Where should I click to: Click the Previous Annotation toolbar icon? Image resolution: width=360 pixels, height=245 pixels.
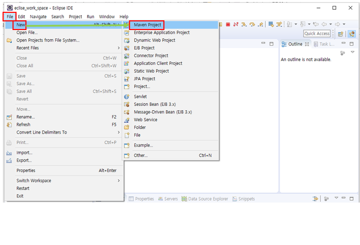tap(303, 24)
